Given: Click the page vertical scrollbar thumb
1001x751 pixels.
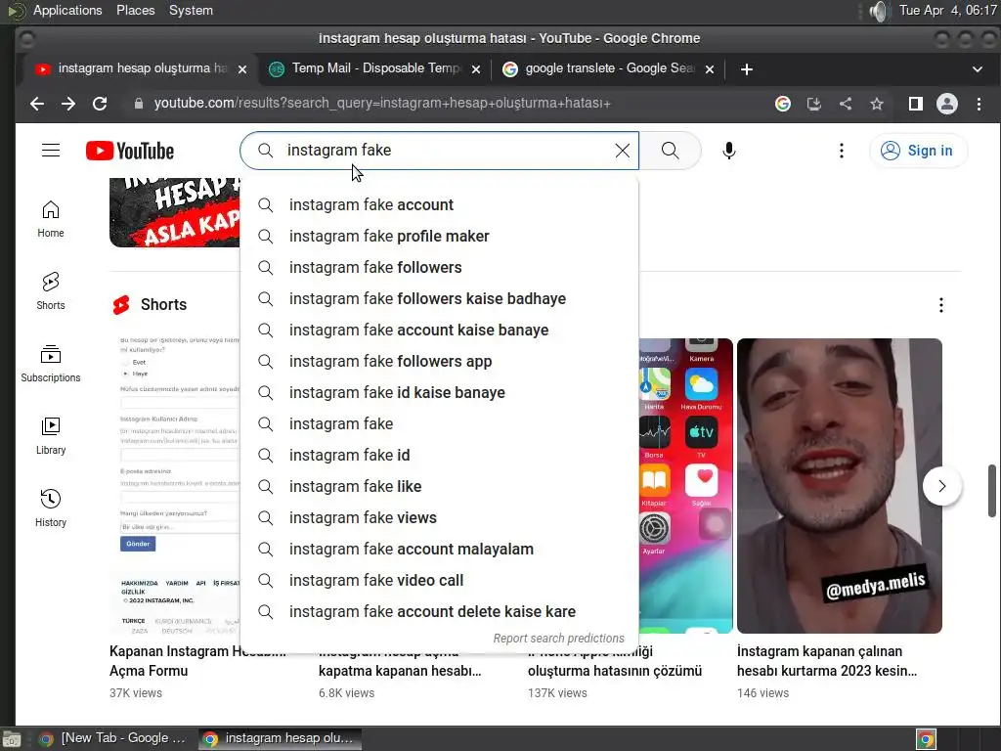Looking at the screenshot, I should [992, 491].
